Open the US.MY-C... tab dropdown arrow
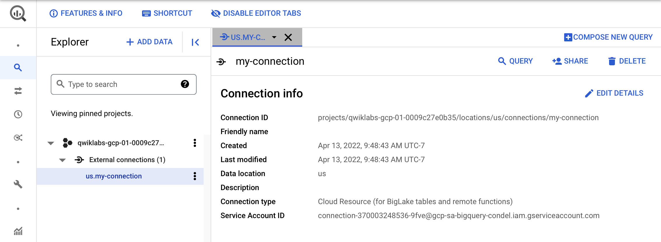The width and height of the screenshot is (661, 242). coord(274,37)
